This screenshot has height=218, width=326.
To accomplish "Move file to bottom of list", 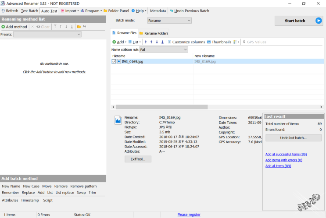I will coord(162,42).
